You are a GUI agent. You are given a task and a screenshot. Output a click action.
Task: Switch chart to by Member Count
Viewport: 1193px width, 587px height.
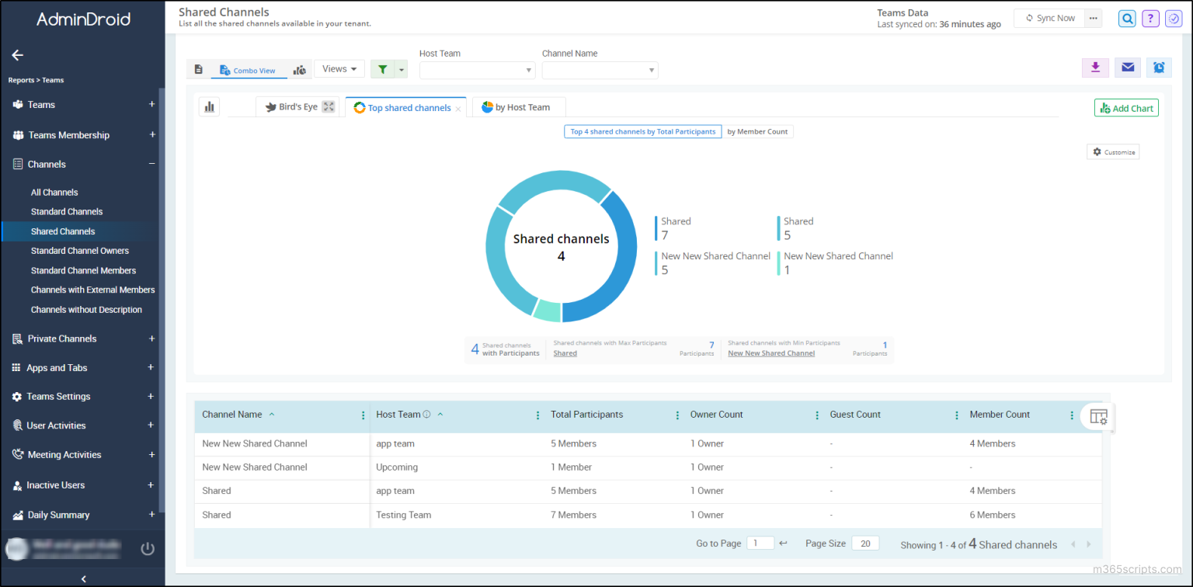(x=757, y=131)
